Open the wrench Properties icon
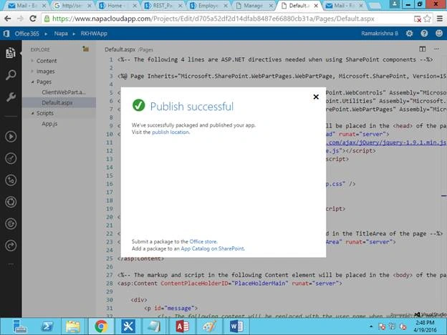Viewport: 447px width, 335px height. tap(11, 97)
